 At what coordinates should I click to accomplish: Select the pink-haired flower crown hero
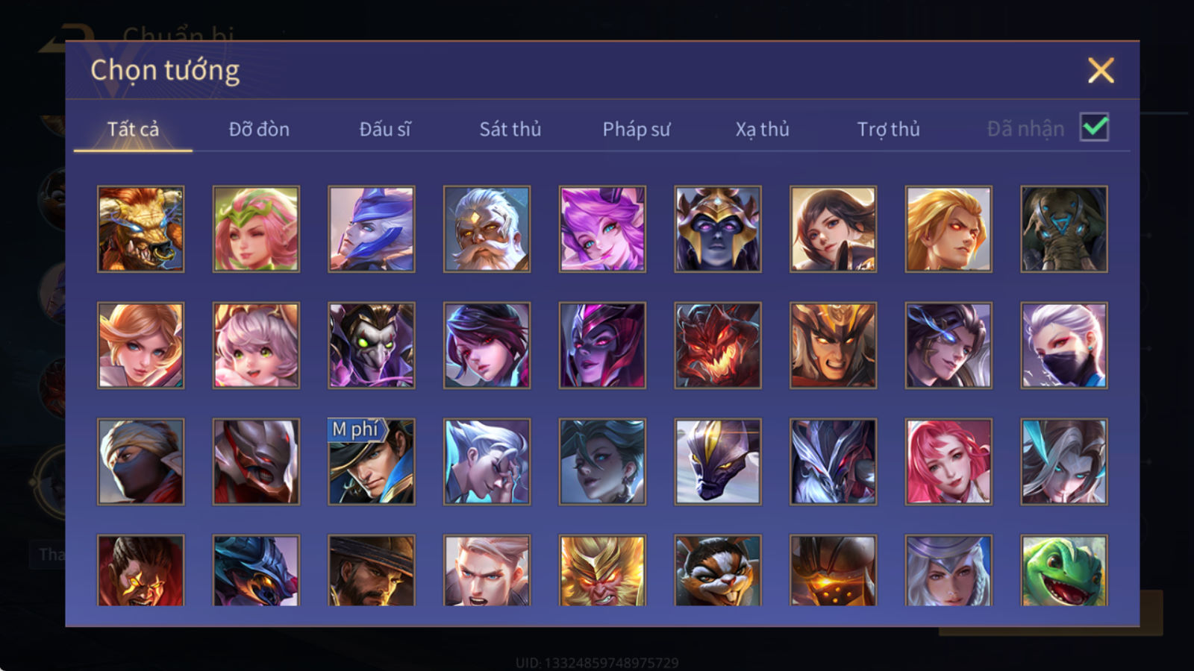point(256,229)
